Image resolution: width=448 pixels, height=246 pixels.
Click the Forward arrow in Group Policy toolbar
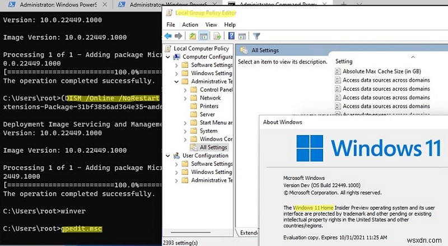coord(178,36)
